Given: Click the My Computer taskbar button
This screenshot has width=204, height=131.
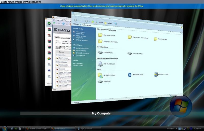Looking at the screenshot, I should [x=88, y=128].
